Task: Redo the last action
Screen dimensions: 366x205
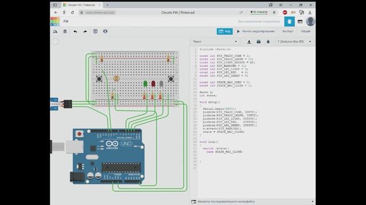Action: tap(85, 31)
